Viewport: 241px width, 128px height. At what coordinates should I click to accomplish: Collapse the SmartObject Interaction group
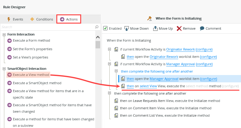[x=4, y=69]
